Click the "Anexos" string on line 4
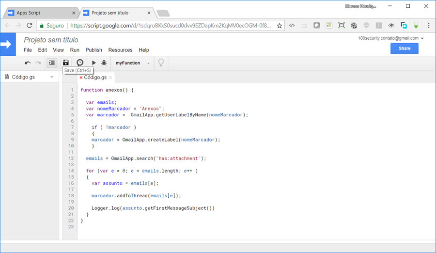The width and height of the screenshot is (436, 253). point(150,109)
